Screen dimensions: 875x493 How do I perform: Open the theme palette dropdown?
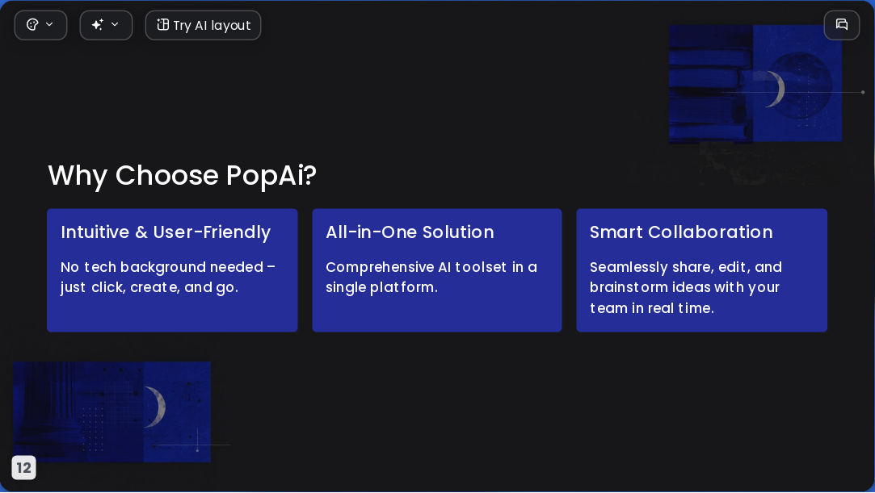pos(40,25)
